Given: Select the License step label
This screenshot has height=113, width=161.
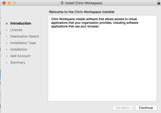Looking at the screenshot, I should [16, 30].
